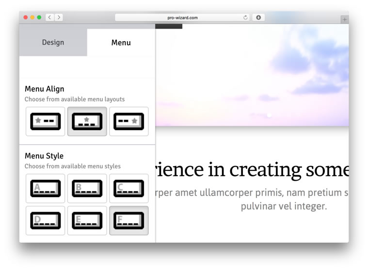Choose menu style F
368x270 pixels.
coord(129,220)
